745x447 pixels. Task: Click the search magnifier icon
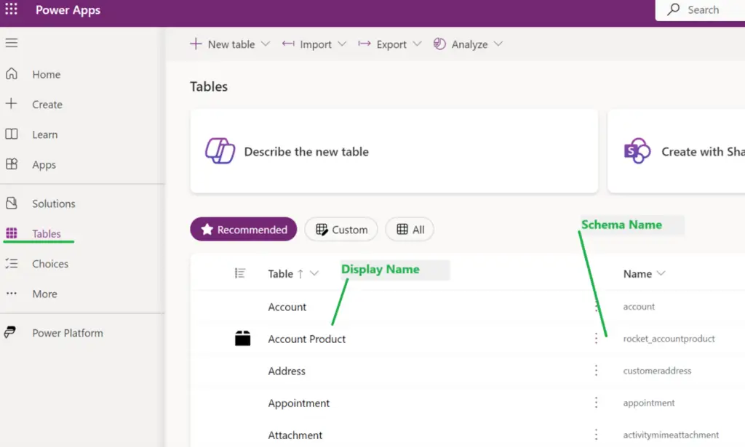click(673, 9)
